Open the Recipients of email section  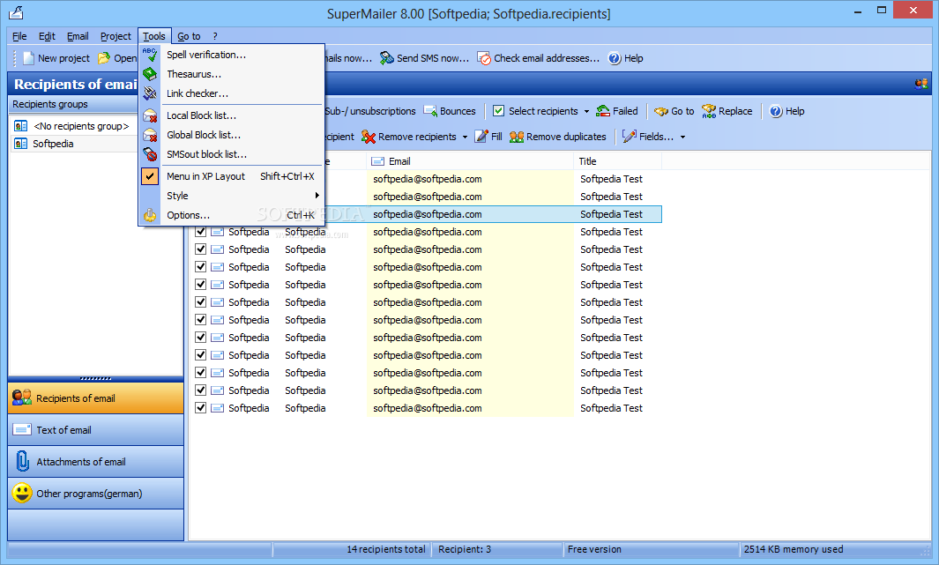[96, 398]
